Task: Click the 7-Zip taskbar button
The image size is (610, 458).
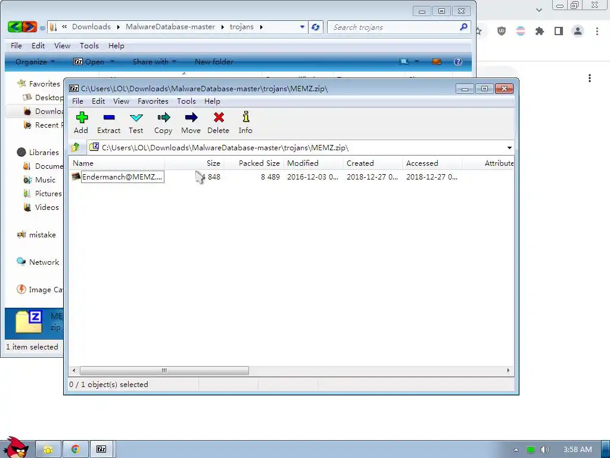Action: click(101, 450)
